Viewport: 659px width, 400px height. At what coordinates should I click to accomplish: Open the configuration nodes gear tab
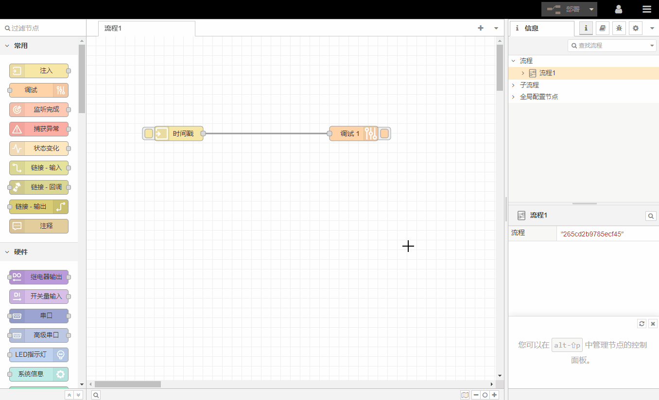tap(636, 28)
